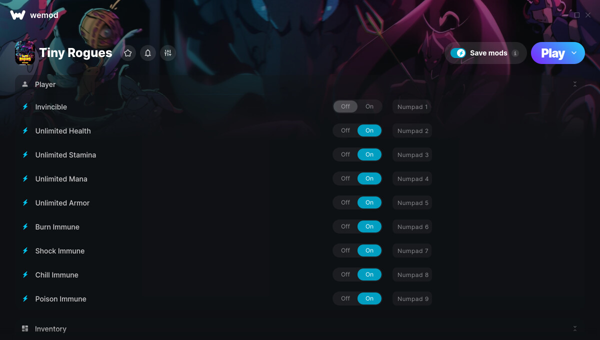
Task: Click the Tiny Rogues game thumbnail
Action: pyautogui.click(x=24, y=53)
